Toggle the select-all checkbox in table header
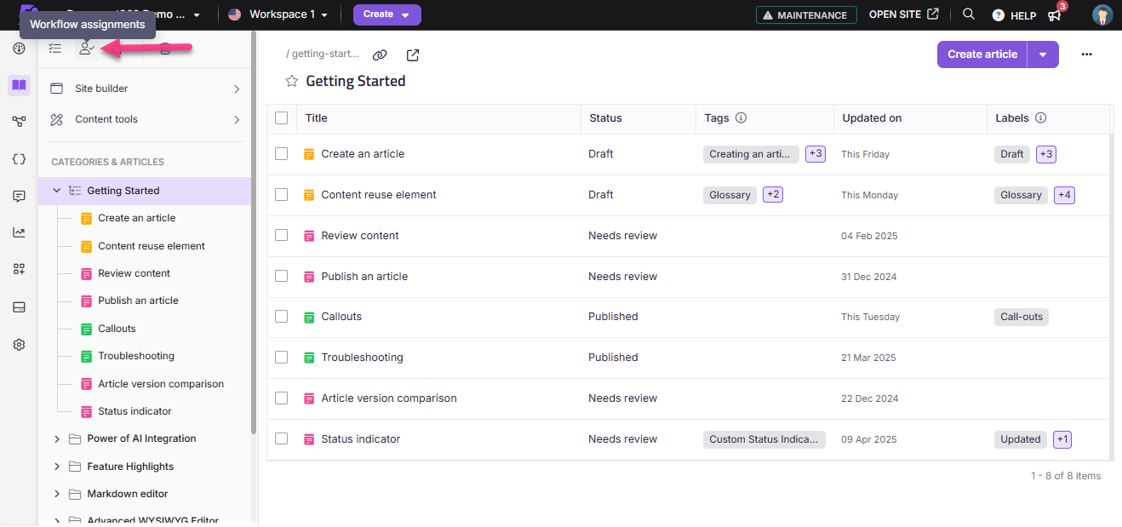This screenshot has height=527, width=1122. [x=282, y=118]
